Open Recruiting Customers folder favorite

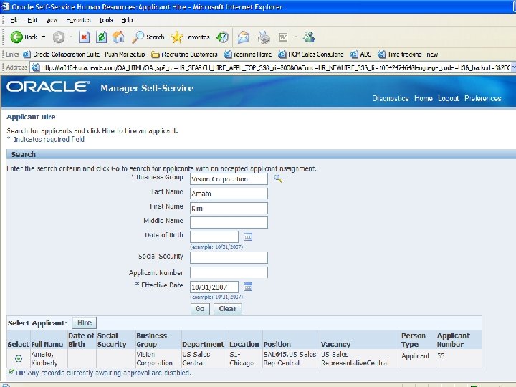click(184, 54)
